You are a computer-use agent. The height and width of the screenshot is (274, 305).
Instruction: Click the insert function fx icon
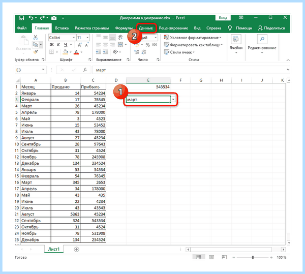[85, 70]
